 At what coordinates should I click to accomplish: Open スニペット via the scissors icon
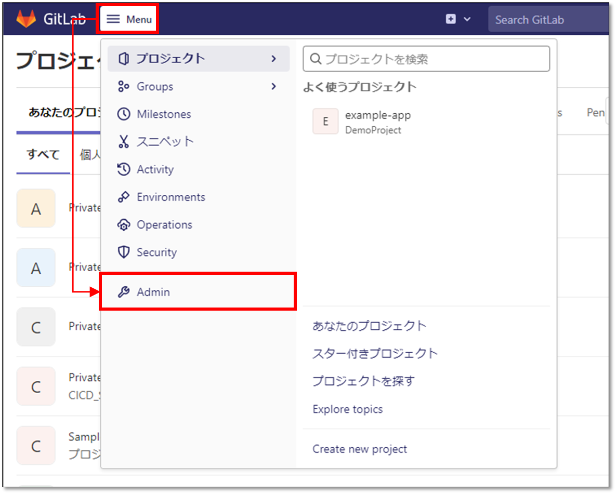(124, 141)
